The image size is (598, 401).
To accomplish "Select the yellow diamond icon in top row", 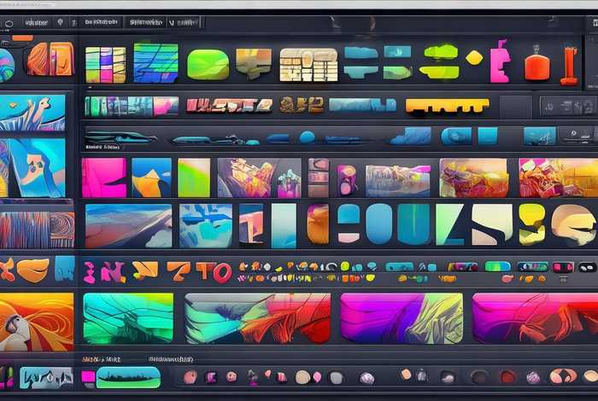I will pyautogui.click(x=474, y=58).
